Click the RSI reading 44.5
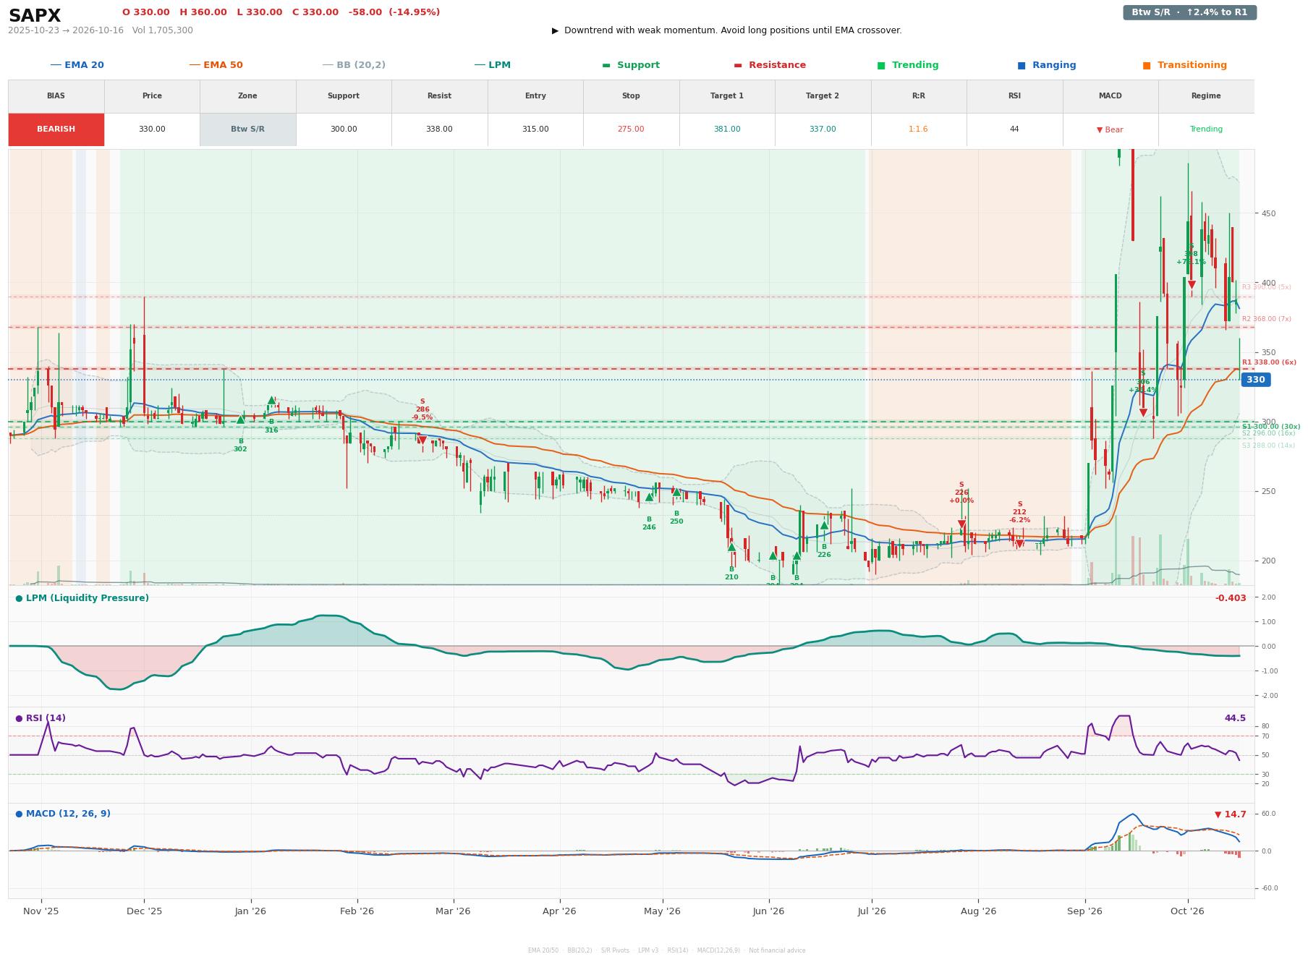Image resolution: width=1308 pixels, height=962 pixels. (1235, 718)
